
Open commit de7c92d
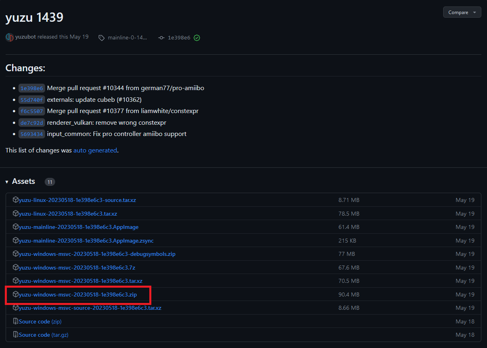pyautogui.click(x=32, y=122)
